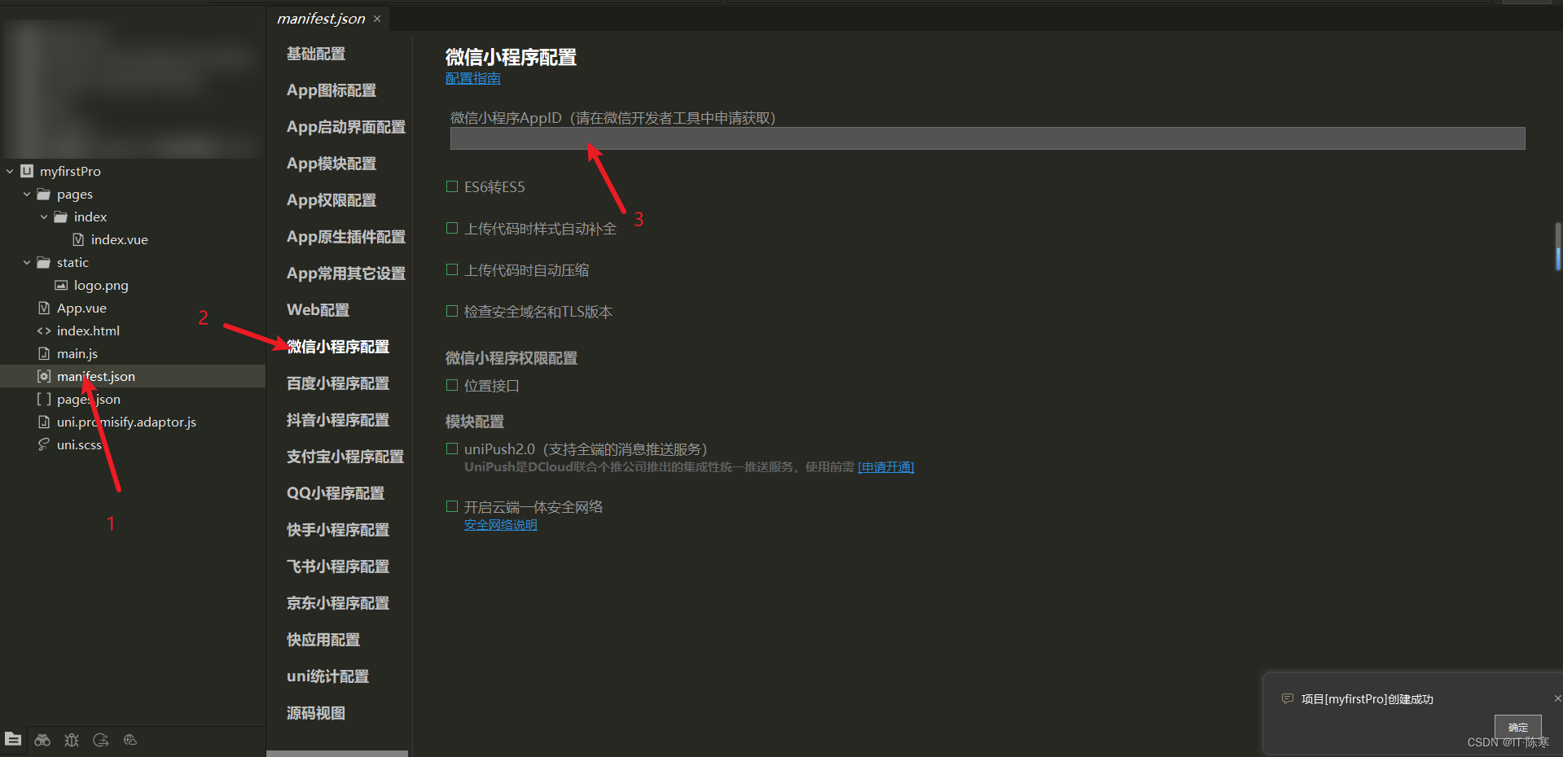Click the main.js file icon
This screenshot has height=757, width=1563.
click(x=44, y=353)
